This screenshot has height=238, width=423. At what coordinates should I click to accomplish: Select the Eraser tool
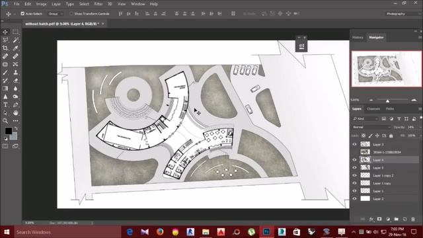(x=15, y=81)
